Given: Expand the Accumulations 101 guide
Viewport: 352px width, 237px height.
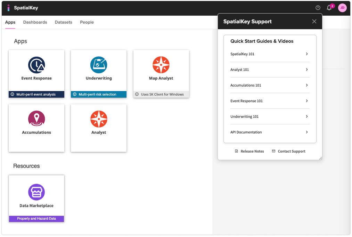Looking at the screenshot, I should point(270,85).
